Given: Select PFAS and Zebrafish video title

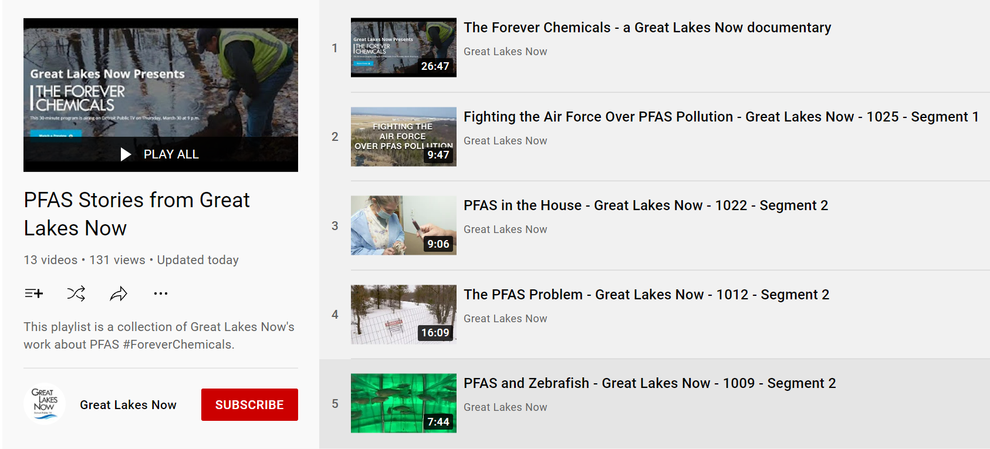Looking at the screenshot, I should tap(650, 383).
